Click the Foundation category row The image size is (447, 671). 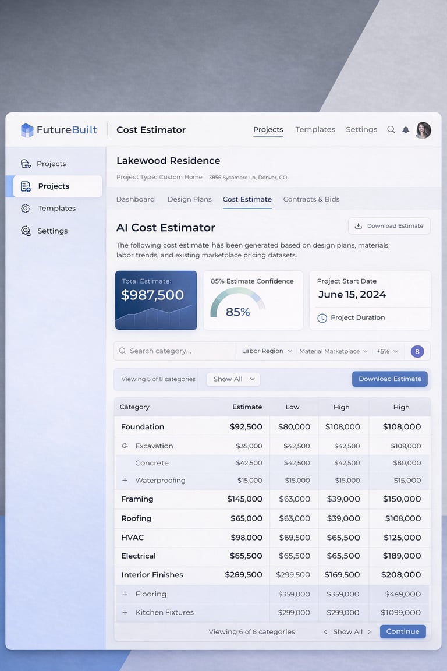click(272, 426)
